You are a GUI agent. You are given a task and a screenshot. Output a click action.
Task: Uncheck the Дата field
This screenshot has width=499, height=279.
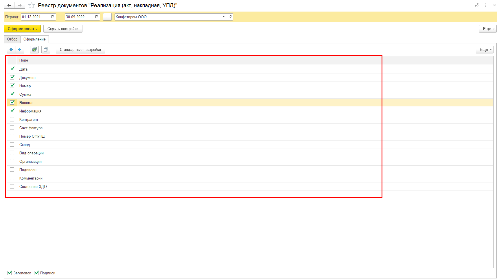12,69
